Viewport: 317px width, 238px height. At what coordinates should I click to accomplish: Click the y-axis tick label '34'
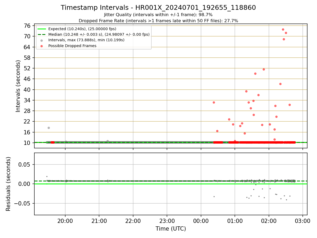point(27,100)
